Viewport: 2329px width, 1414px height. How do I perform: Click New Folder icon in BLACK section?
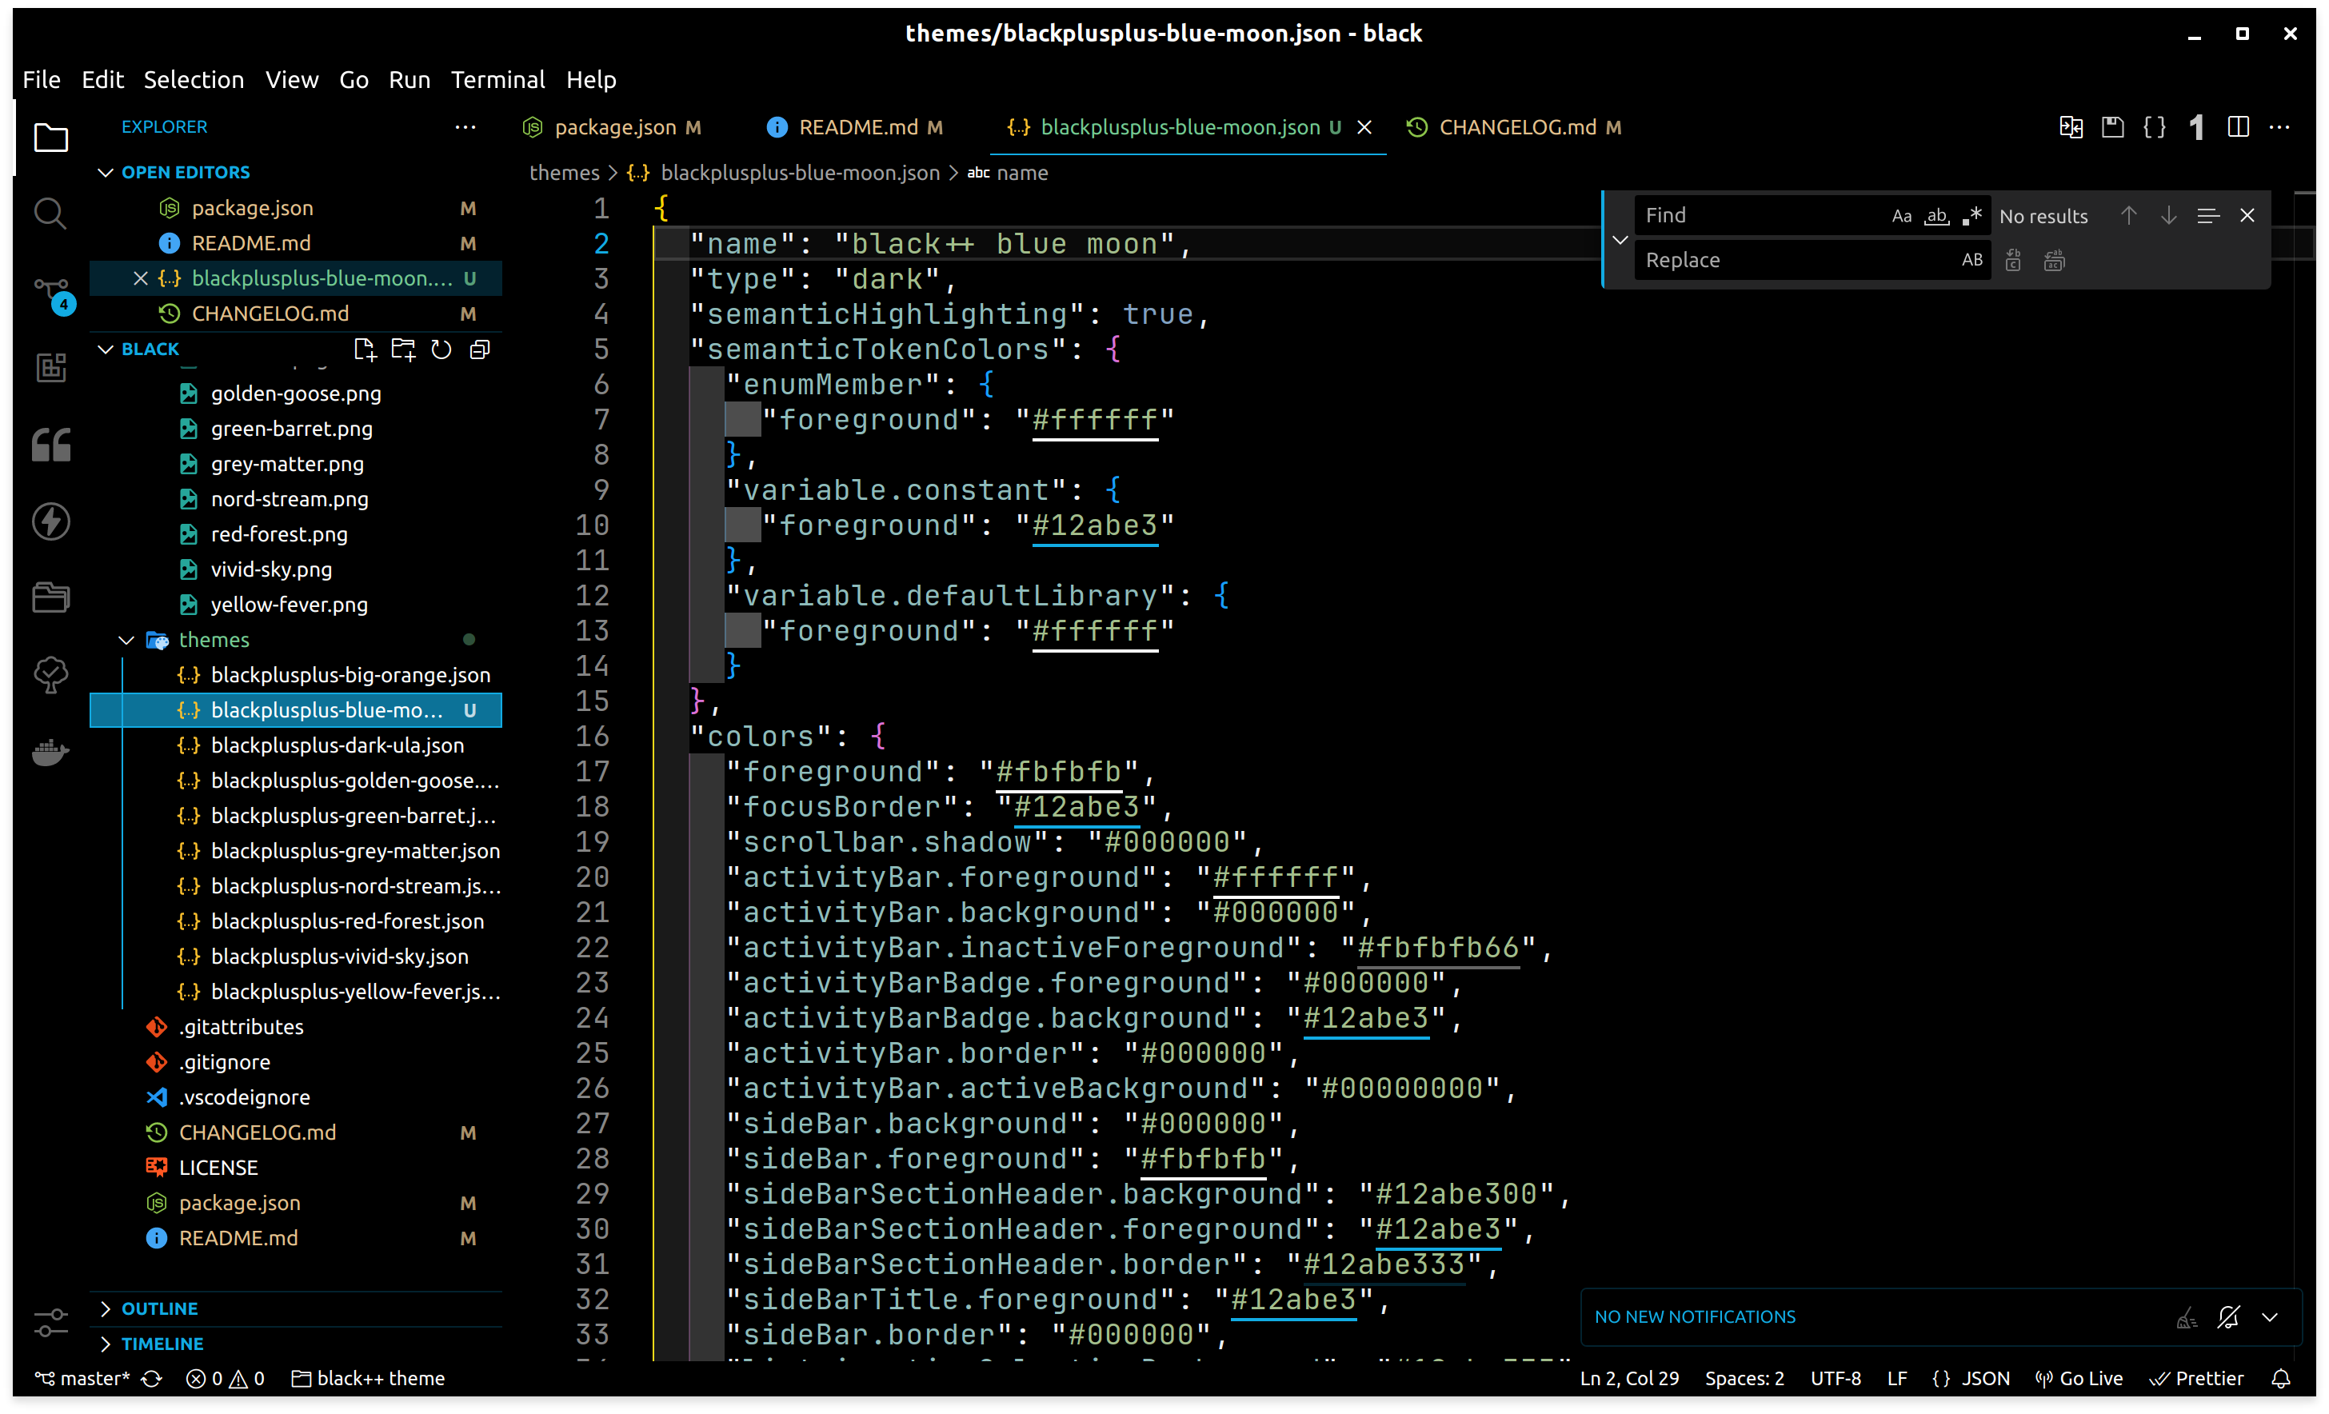click(x=404, y=350)
